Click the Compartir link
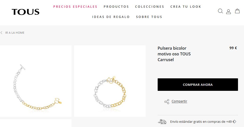The height and width of the screenshot is (127, 244). click(x=179, y=101)
